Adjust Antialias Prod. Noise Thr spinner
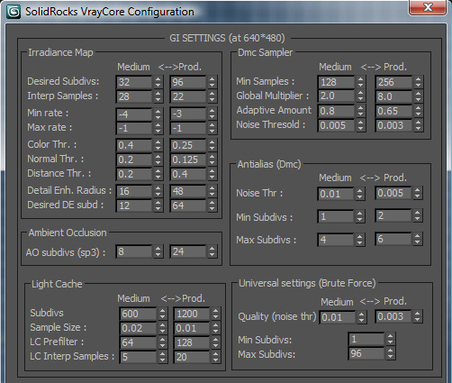The width and height of the screenshot is (452, 383). (x=417, y=193)
